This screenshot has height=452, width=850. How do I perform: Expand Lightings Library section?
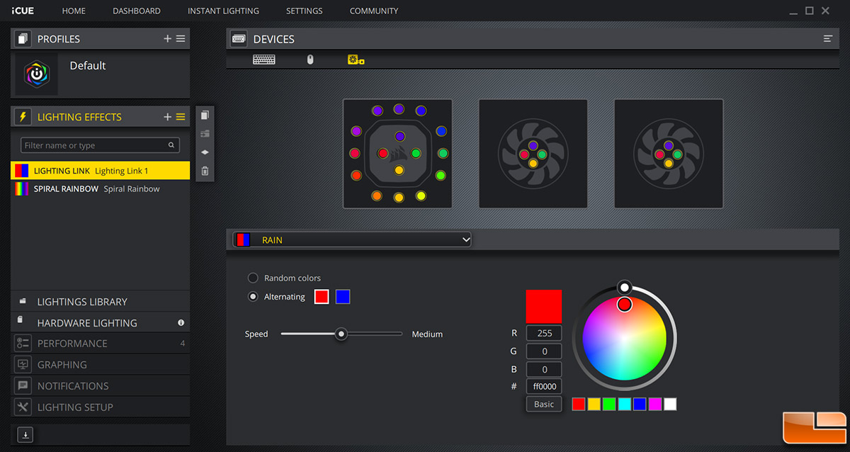[100, 302]
